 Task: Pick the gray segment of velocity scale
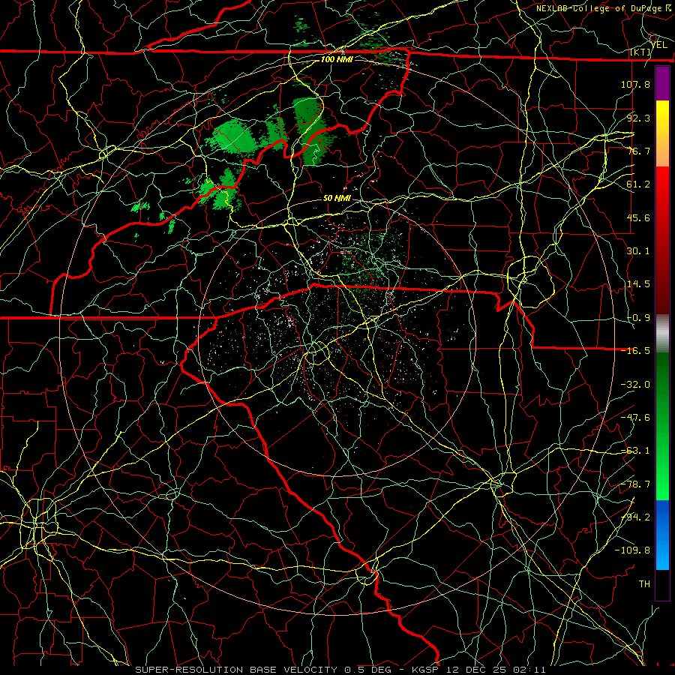point(662,334)
